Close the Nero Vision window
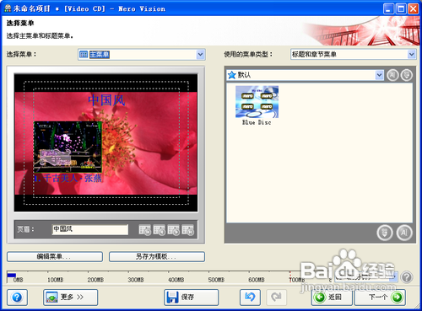422x311 pixels. pyautogui.click(x=413, y=8)
